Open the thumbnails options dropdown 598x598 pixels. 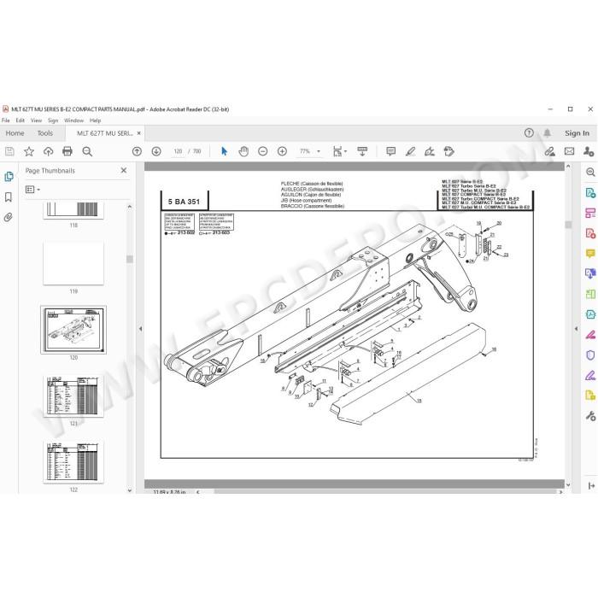pos(32,190)
